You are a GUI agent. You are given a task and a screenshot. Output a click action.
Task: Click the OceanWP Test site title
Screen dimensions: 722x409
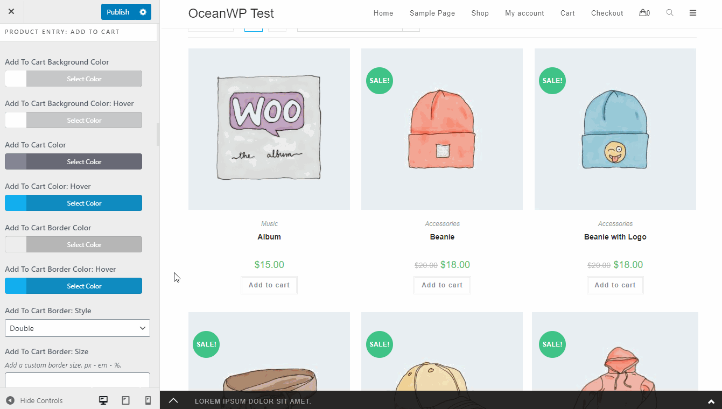pos(231,13)
